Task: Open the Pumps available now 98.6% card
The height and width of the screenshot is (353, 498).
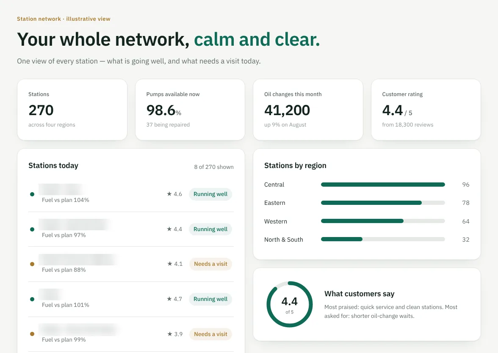Action: click(190, 110)
